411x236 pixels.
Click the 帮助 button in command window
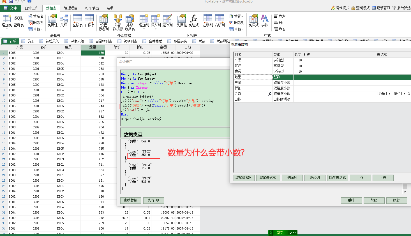[x=374, y=200]
